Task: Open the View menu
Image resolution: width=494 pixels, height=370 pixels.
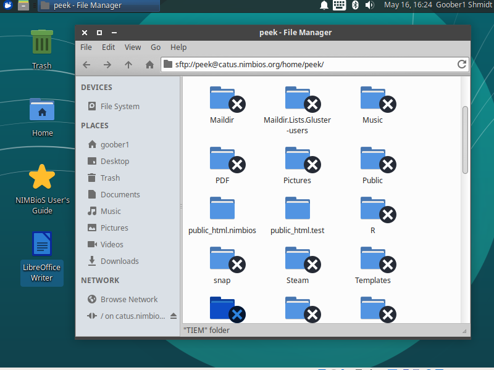Action: pyautogui.click(x=133, y=47)
